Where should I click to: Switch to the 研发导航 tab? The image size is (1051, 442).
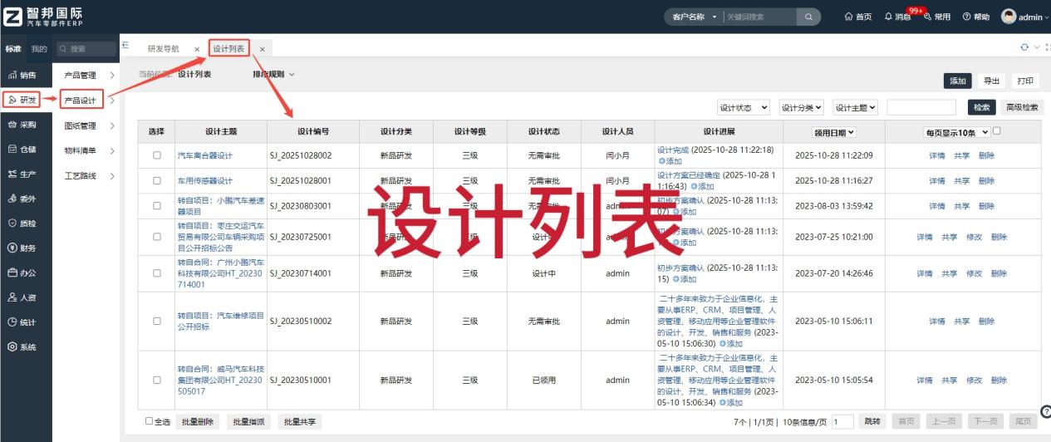[163, 49]
